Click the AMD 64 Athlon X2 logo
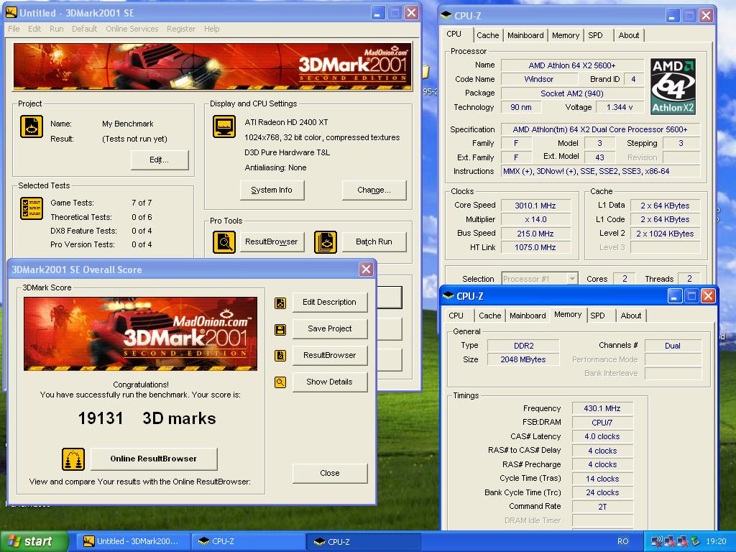The height and width of the screenshot is (552, 736). 673,86
